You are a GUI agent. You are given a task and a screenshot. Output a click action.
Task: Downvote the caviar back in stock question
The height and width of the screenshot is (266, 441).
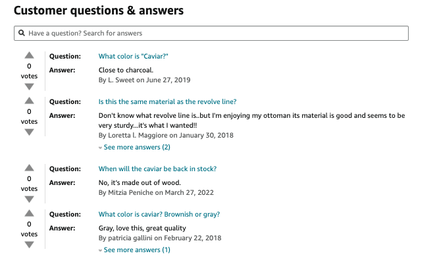[29, 199]
